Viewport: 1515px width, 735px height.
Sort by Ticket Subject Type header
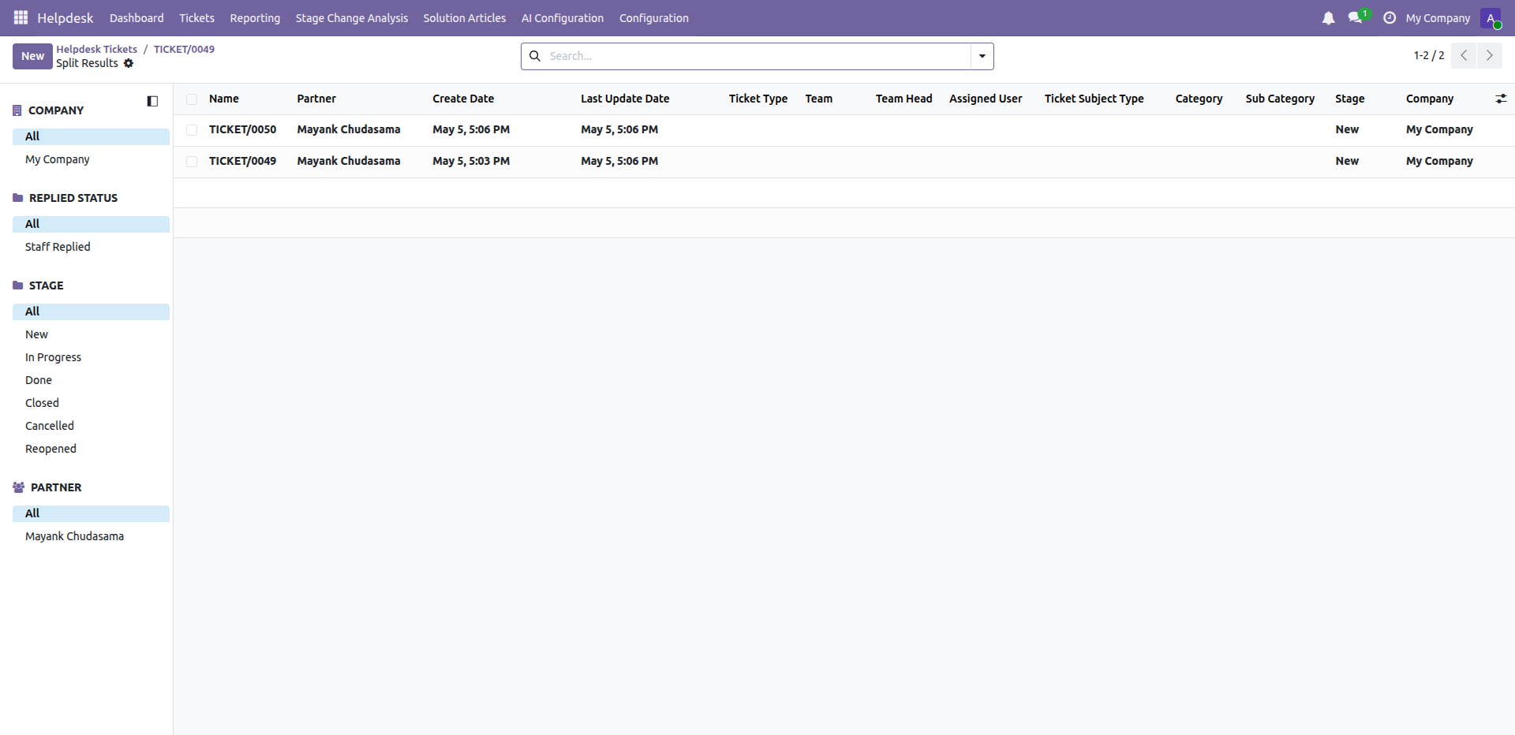click(1094, 99)
